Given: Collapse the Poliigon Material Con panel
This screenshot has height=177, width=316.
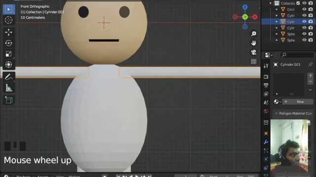Looking at the screenshot, I should coord(276,114).
